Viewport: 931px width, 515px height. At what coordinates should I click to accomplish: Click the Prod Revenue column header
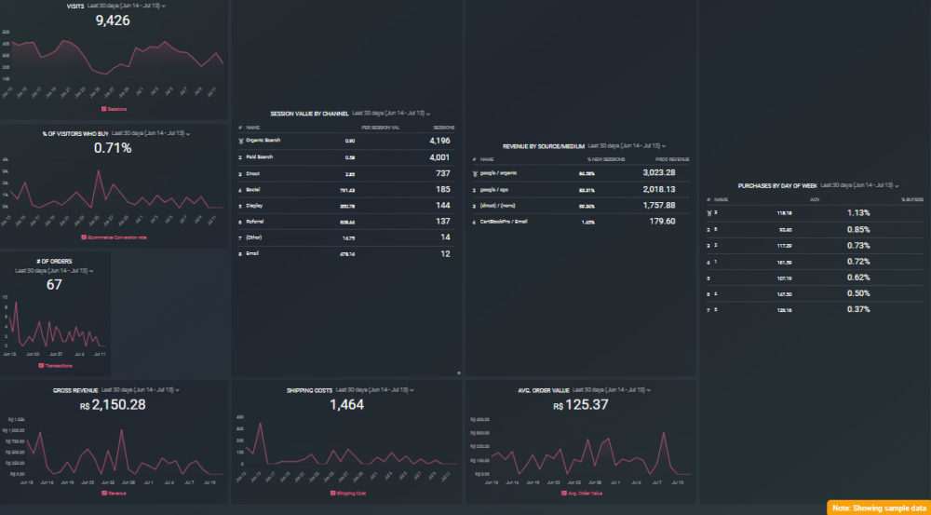(659, 160)
